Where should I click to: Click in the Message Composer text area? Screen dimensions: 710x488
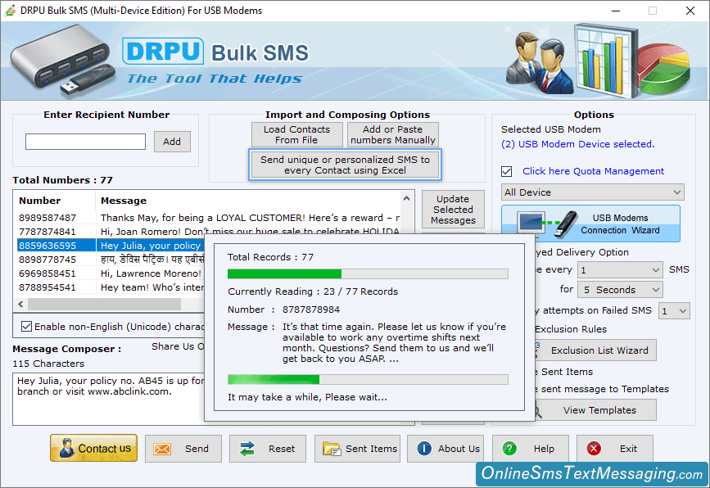pos(109,399)
